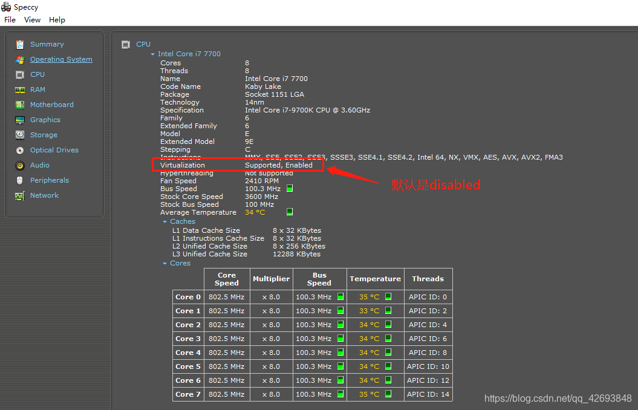Click the Operating System Windows flag icon
The height and width of the screenshot is (410, 638).
tap(20, 59)
